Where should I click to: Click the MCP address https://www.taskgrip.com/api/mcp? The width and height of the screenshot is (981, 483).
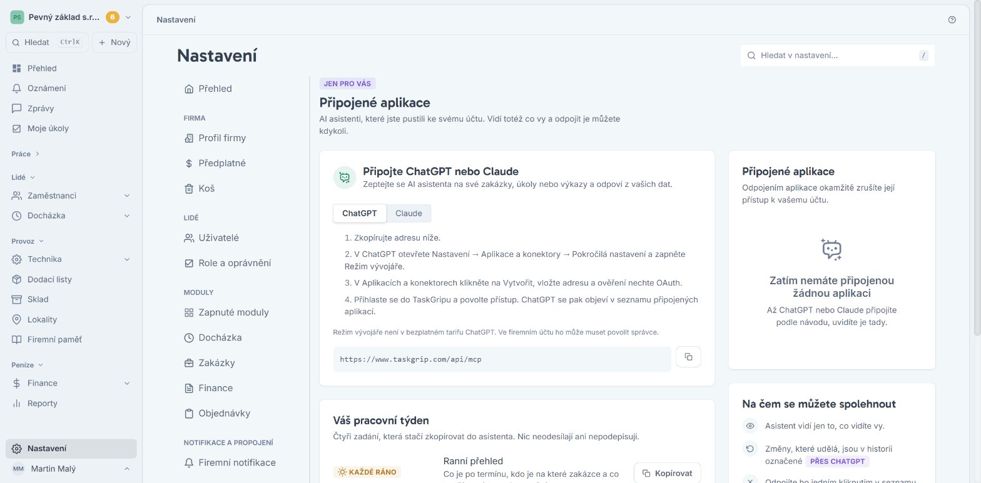pyautogui.click(x=410, y=359)
